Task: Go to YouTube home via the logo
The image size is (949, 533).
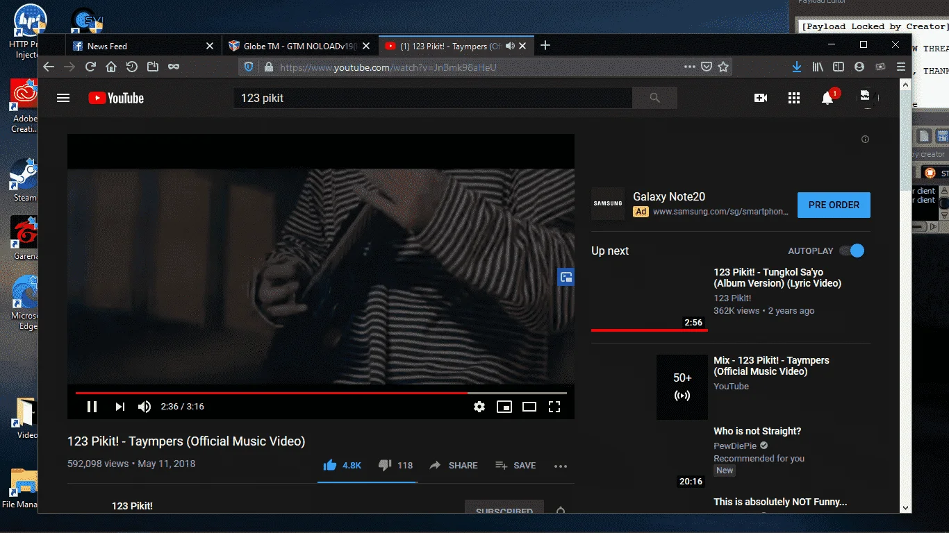Action: 116,98
